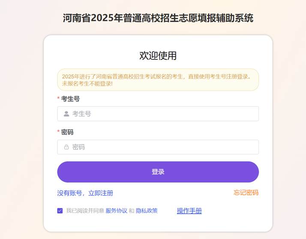Focus the 密码 password input box
This screenshot has height=239, width=306.
pos(163,147)
